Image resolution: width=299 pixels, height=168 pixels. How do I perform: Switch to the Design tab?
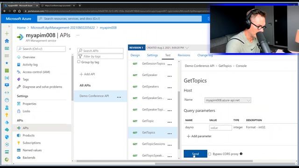(135, 55)
